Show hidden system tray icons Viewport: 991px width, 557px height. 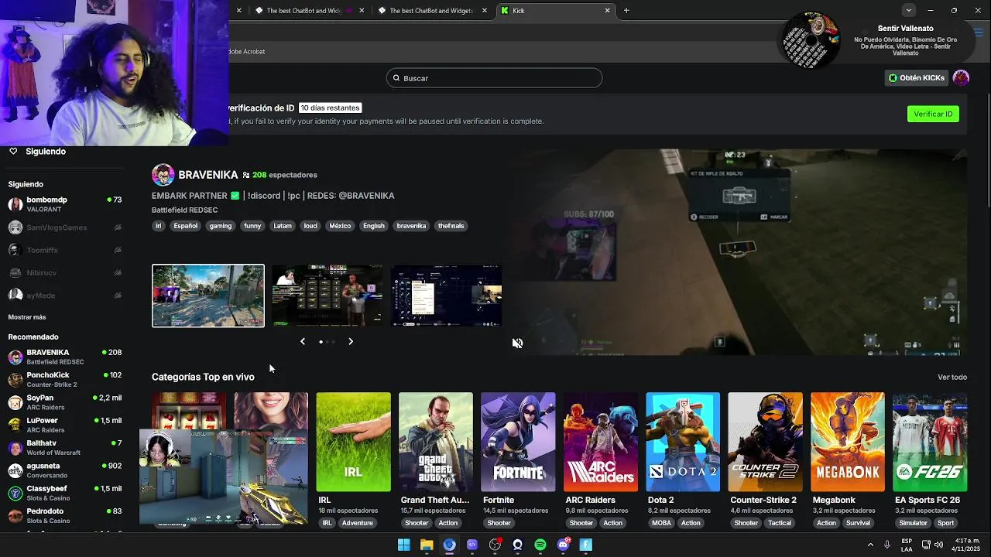pyautogui.click(x=870, y=545)
